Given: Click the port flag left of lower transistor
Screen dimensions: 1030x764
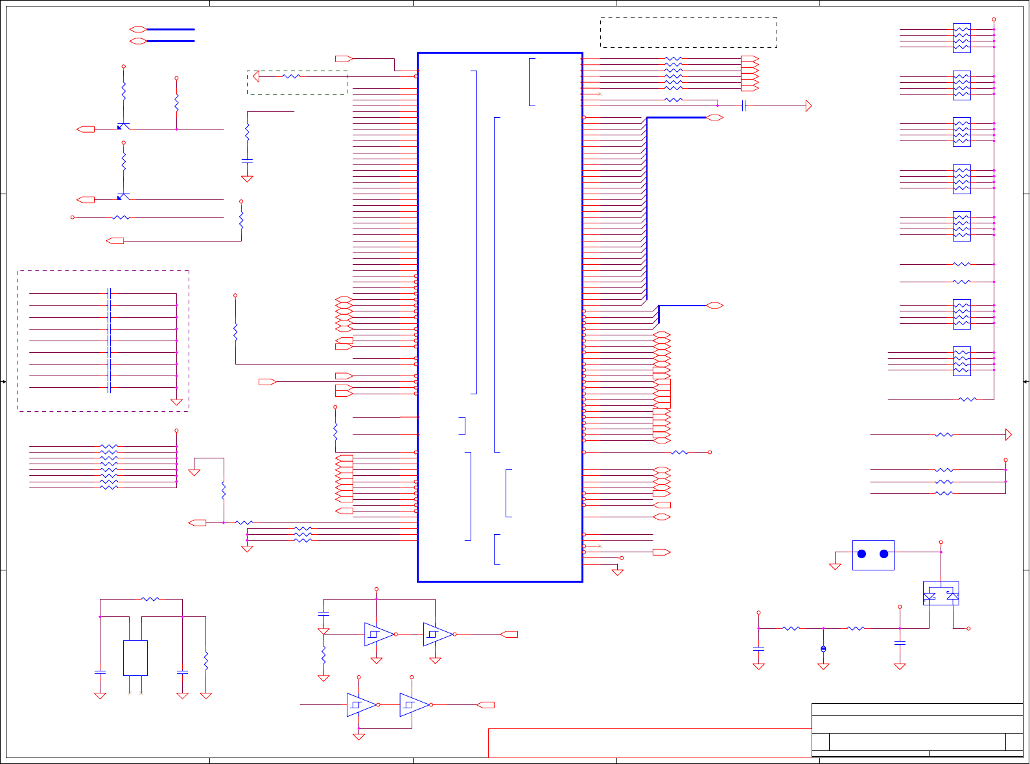Looking at the screenshot, I should [x=86, y=200].
